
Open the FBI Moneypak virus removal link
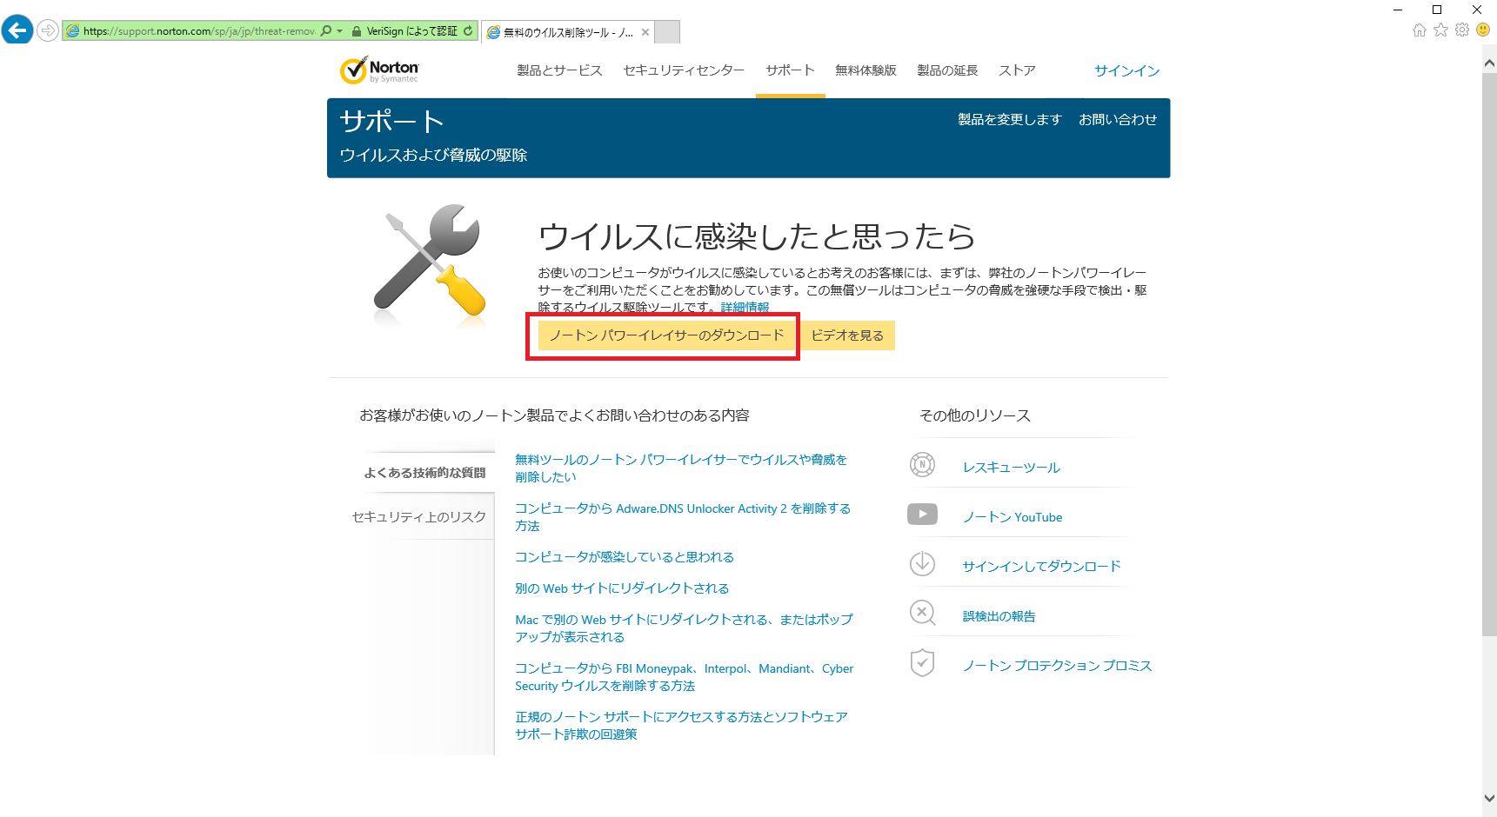click(685, 677)
